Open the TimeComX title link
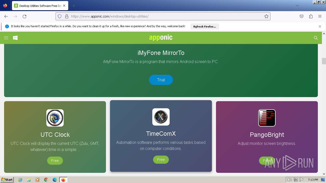This screenshot has height=183, width=326. 161,134
